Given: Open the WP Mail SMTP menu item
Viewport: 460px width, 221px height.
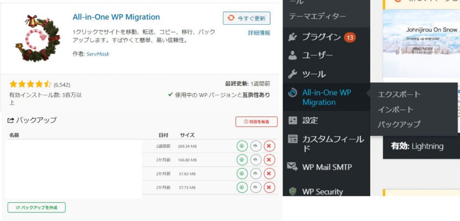Looking at the screenshot, I should [x=327, y=167].
